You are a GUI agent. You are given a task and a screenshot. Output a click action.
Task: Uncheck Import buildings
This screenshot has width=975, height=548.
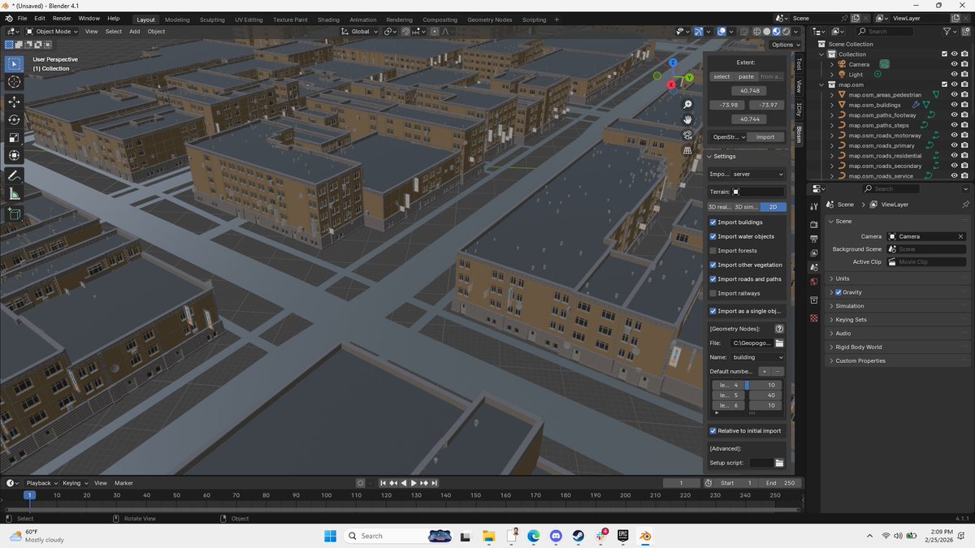[x=713, y=222]
